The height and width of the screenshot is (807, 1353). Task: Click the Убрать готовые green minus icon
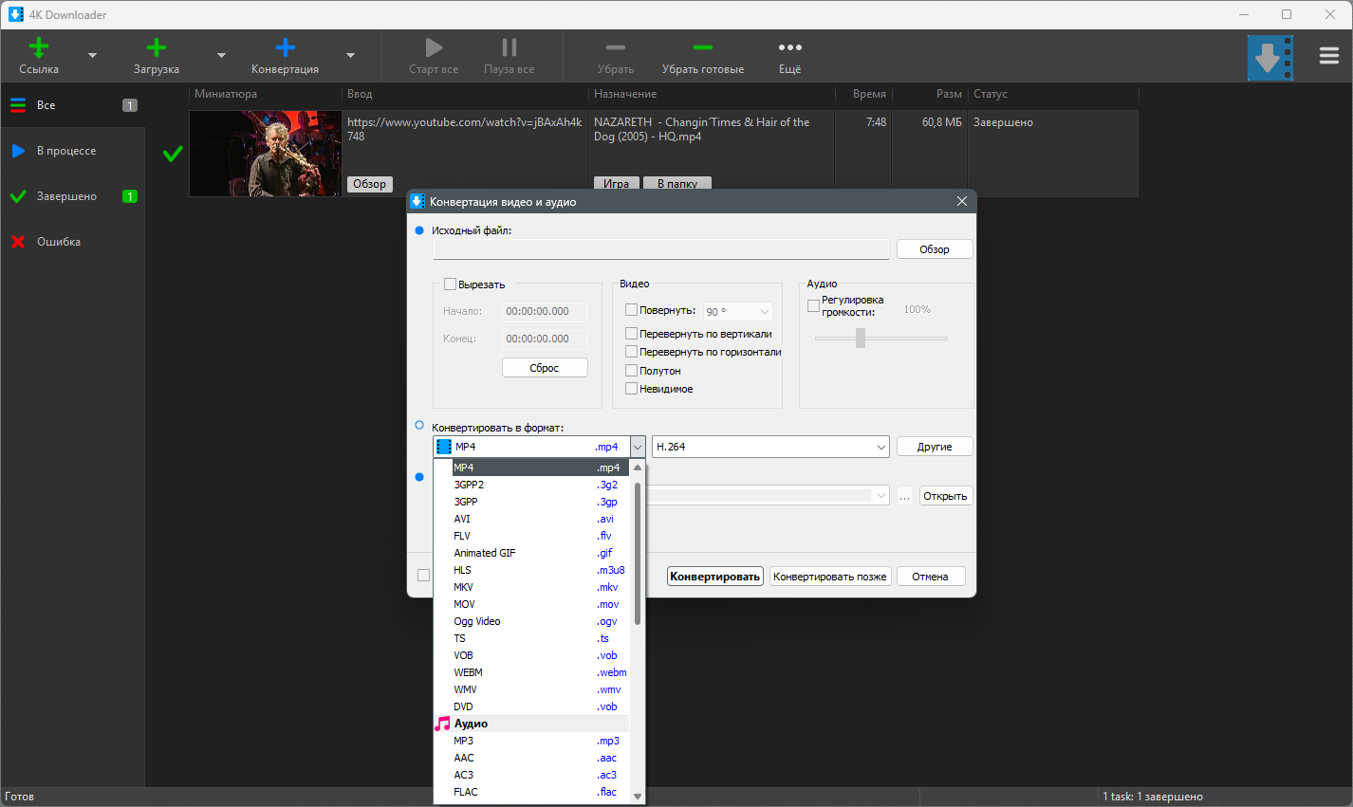(x=703, y=47)
